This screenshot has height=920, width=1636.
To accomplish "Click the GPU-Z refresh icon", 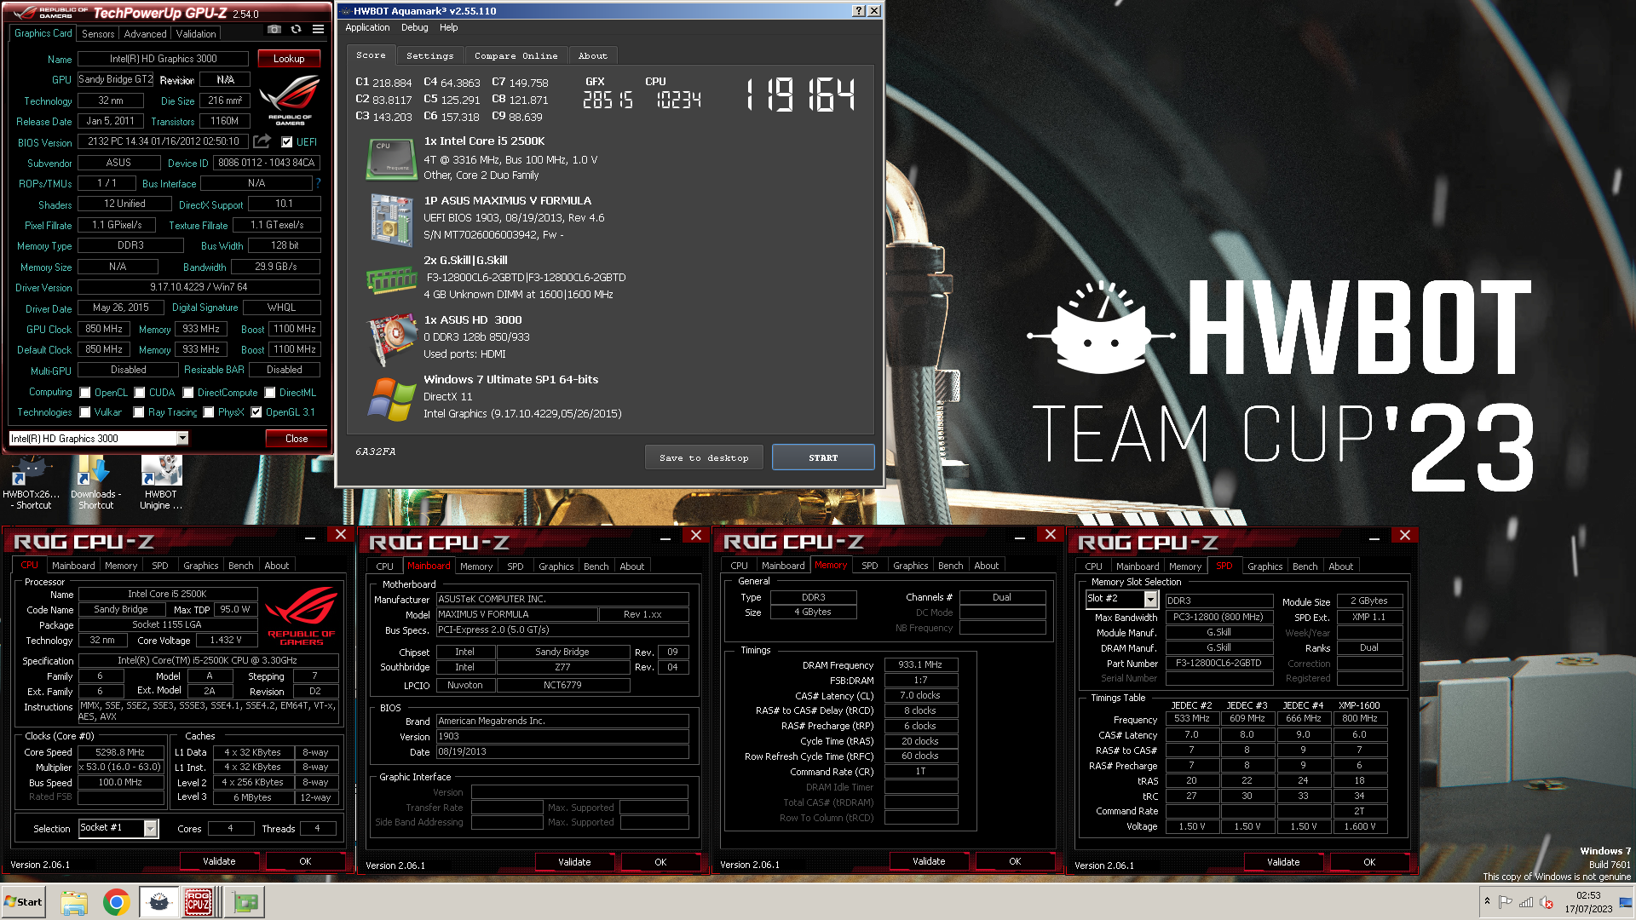I will point(296,30).
